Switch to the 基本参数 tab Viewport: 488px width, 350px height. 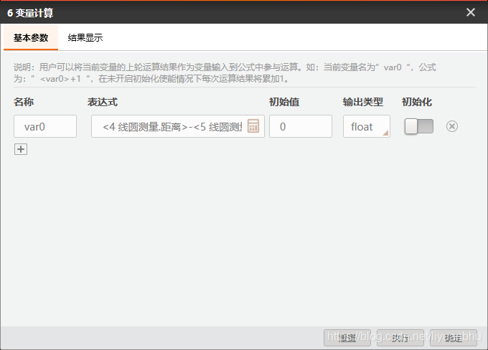[x=31, y=37]
